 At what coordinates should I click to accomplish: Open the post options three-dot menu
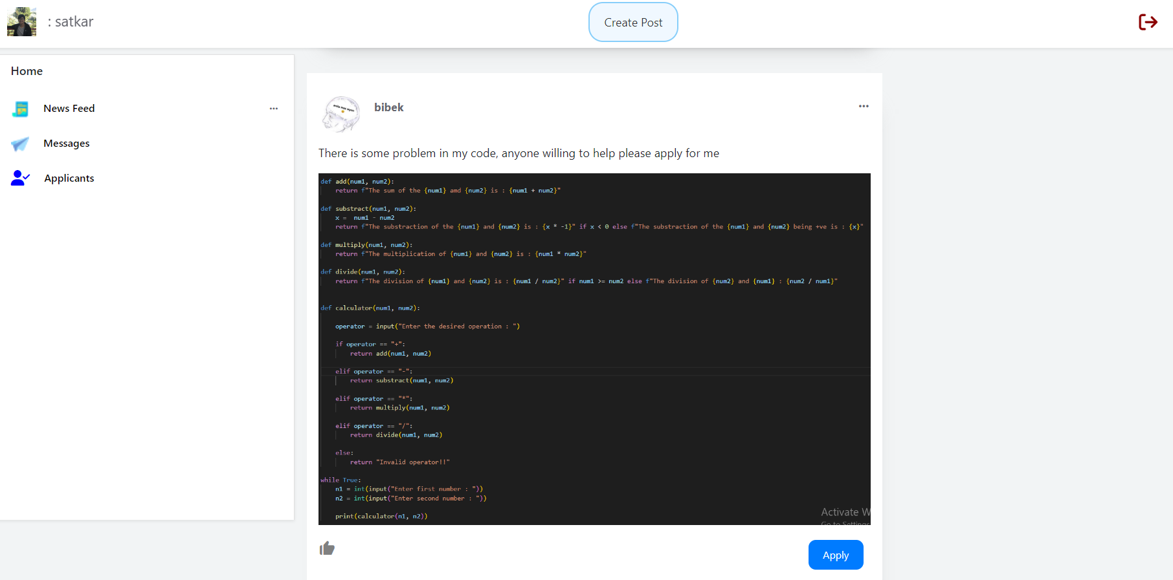864,106
